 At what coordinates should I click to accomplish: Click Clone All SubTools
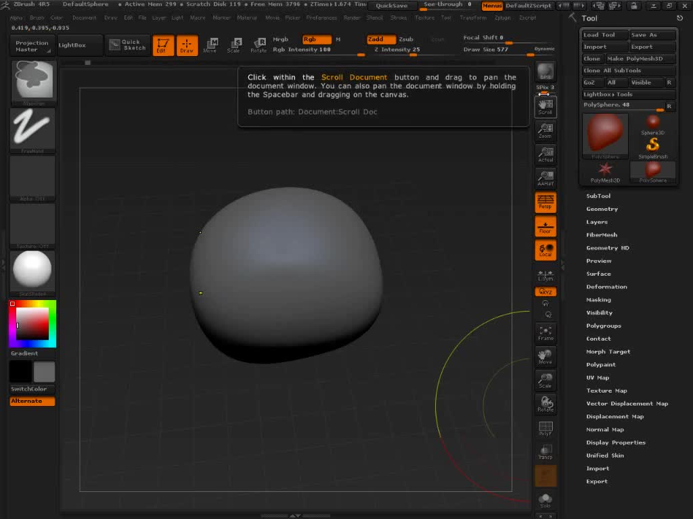[628, 70]
